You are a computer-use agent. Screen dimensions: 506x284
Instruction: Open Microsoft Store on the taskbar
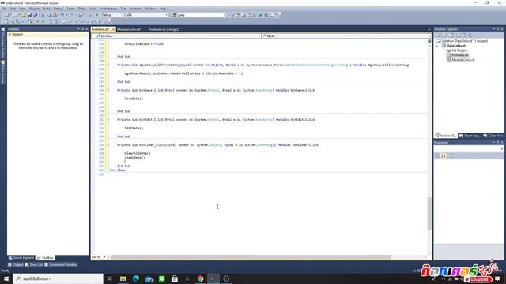(x=175, y=278)
